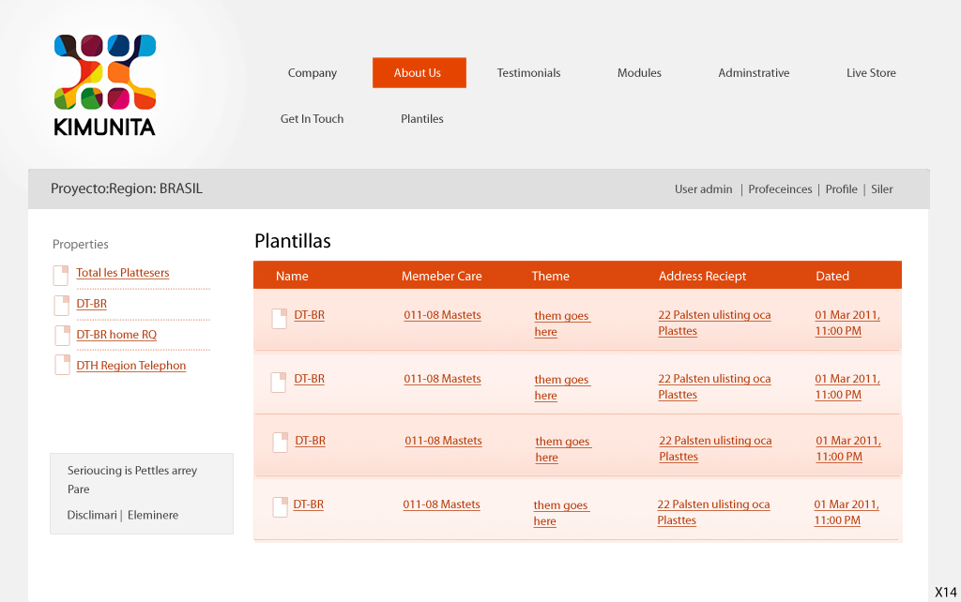The image size is (961, 602).
Task: Click the User admin link
Action: [x=704, y=189]
